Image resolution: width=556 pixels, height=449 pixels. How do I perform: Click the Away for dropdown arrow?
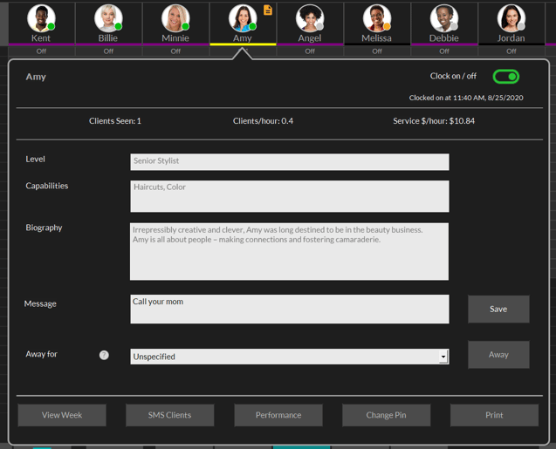click(443, 357)
